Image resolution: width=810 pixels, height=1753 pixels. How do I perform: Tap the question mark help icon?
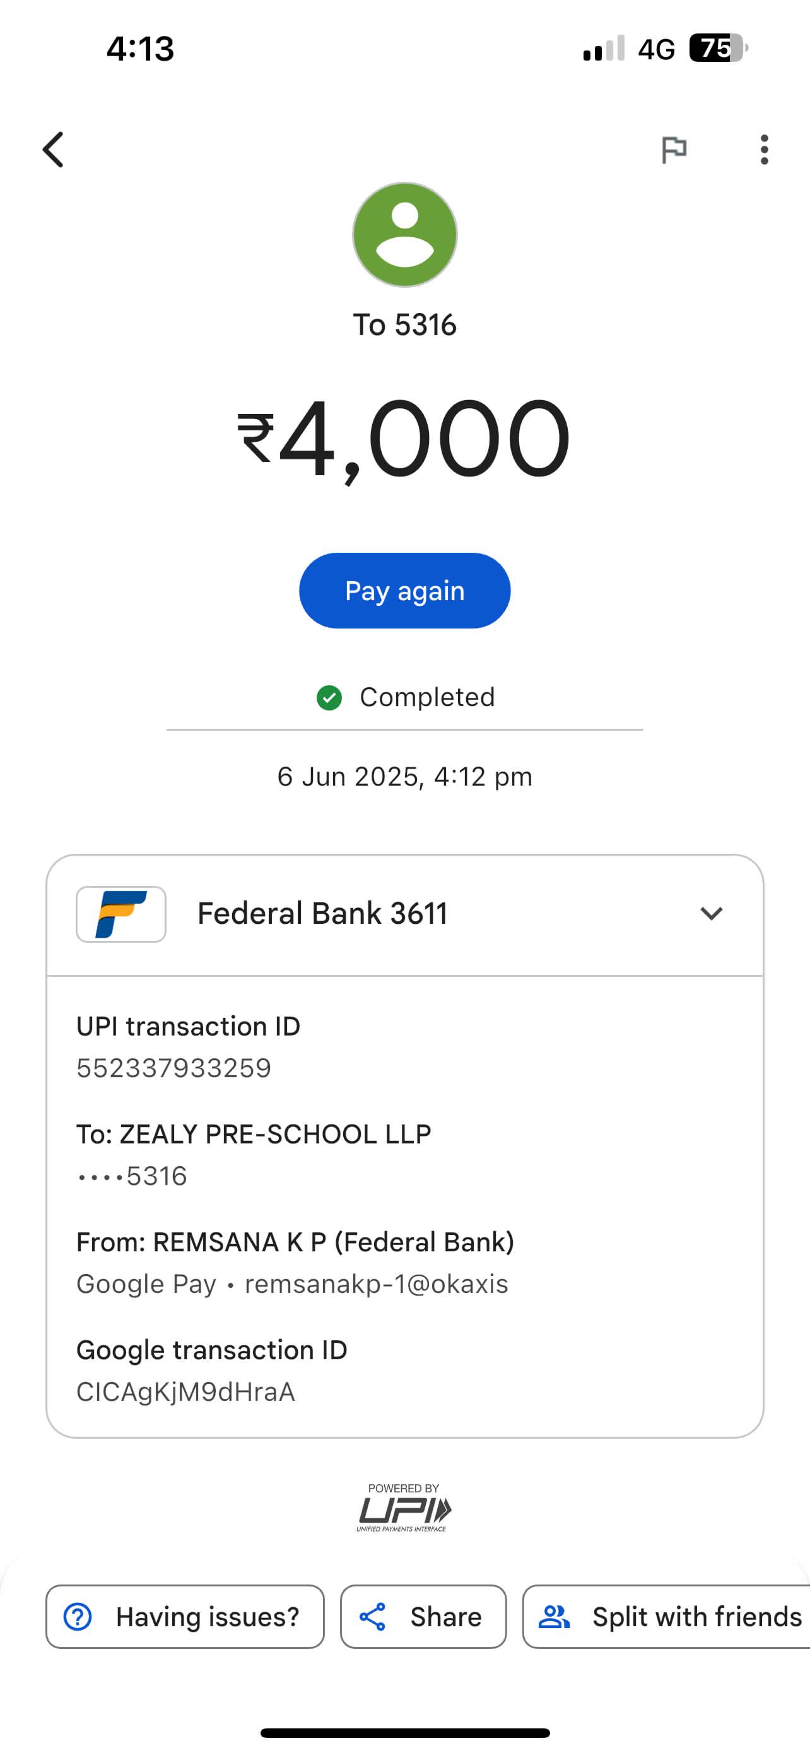78,1617
